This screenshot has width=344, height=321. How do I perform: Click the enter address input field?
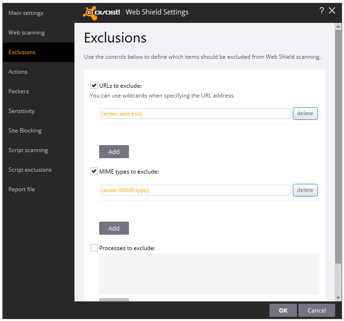(195, 113)
